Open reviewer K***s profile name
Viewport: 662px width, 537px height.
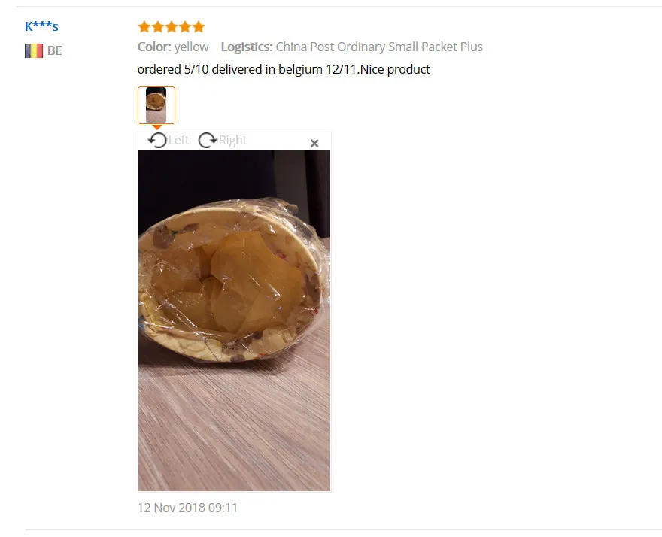[x=41, y=26]
